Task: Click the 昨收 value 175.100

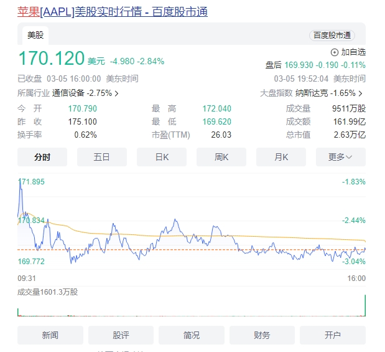Action: click(x=83, y=121)
